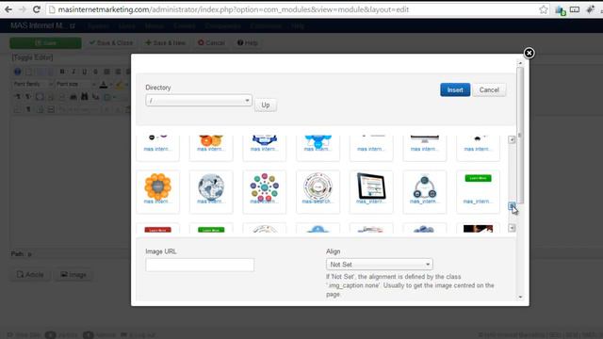Open the Directory dropdown
The height and width of the screenshot is (339, 603).
tap(199, 101)
